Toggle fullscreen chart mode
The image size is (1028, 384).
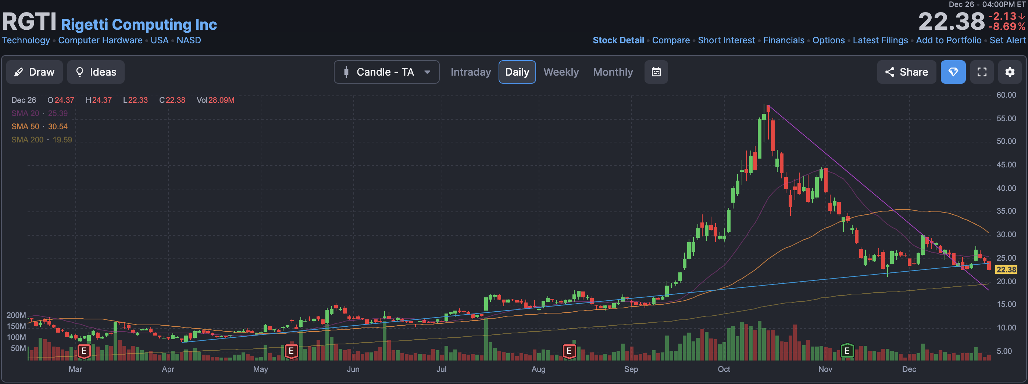pos(982,72)
